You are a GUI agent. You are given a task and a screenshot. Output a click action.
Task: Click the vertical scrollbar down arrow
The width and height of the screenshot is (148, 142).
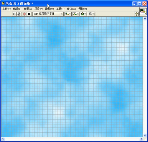[145, 135]
